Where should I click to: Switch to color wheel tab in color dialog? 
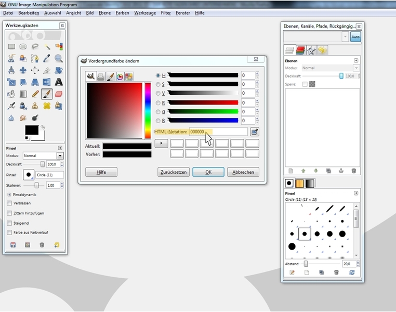point(120,76)
